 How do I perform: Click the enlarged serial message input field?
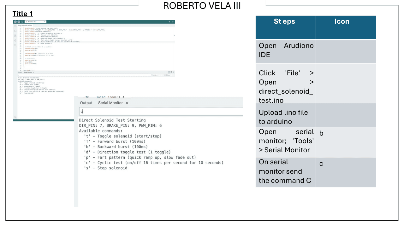click(x=161, y=111)
